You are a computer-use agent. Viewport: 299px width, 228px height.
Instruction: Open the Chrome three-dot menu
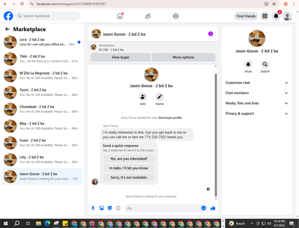coord(294,4)
